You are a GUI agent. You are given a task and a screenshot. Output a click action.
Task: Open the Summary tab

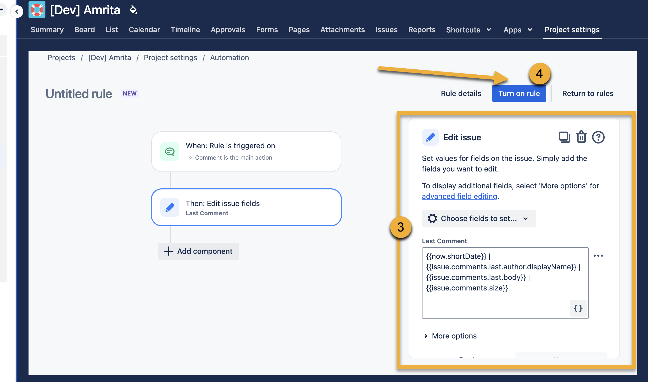click(47, 30)
